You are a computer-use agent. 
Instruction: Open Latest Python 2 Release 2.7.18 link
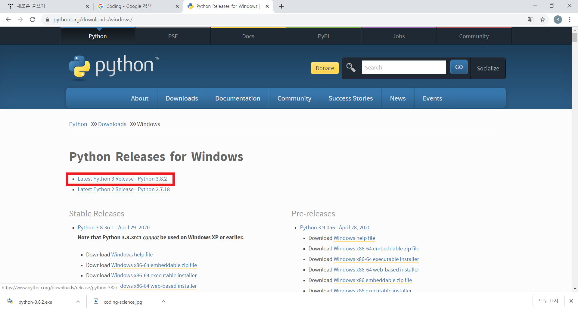point(124,189)
